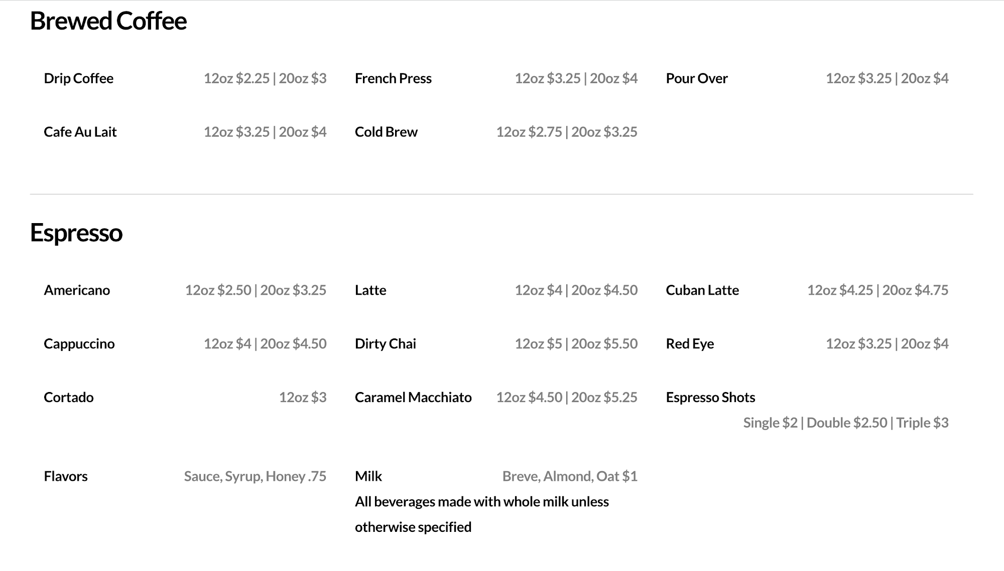
Task: Click the Milk options label
Action: pyautogui.click(x=368, y=476)
